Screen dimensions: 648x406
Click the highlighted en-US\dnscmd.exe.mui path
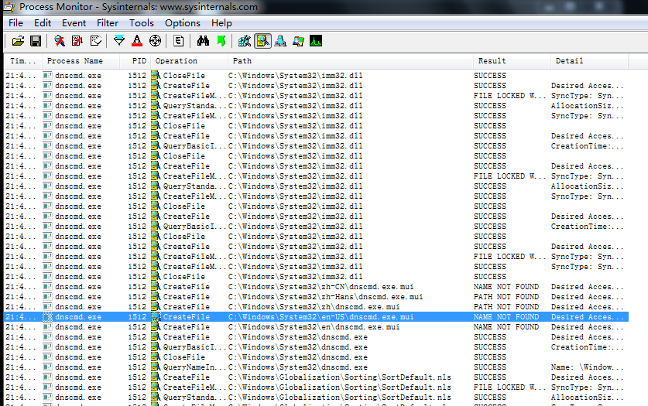click(x=321, y=317)
